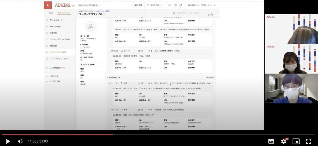Click the ユーザーID value 1qq114p47y
The width and height of the screenshot is (318, 146).
(88, 40)
